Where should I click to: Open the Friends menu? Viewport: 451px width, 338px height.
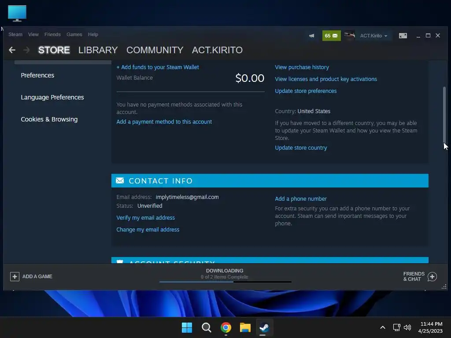click(52, 34)
